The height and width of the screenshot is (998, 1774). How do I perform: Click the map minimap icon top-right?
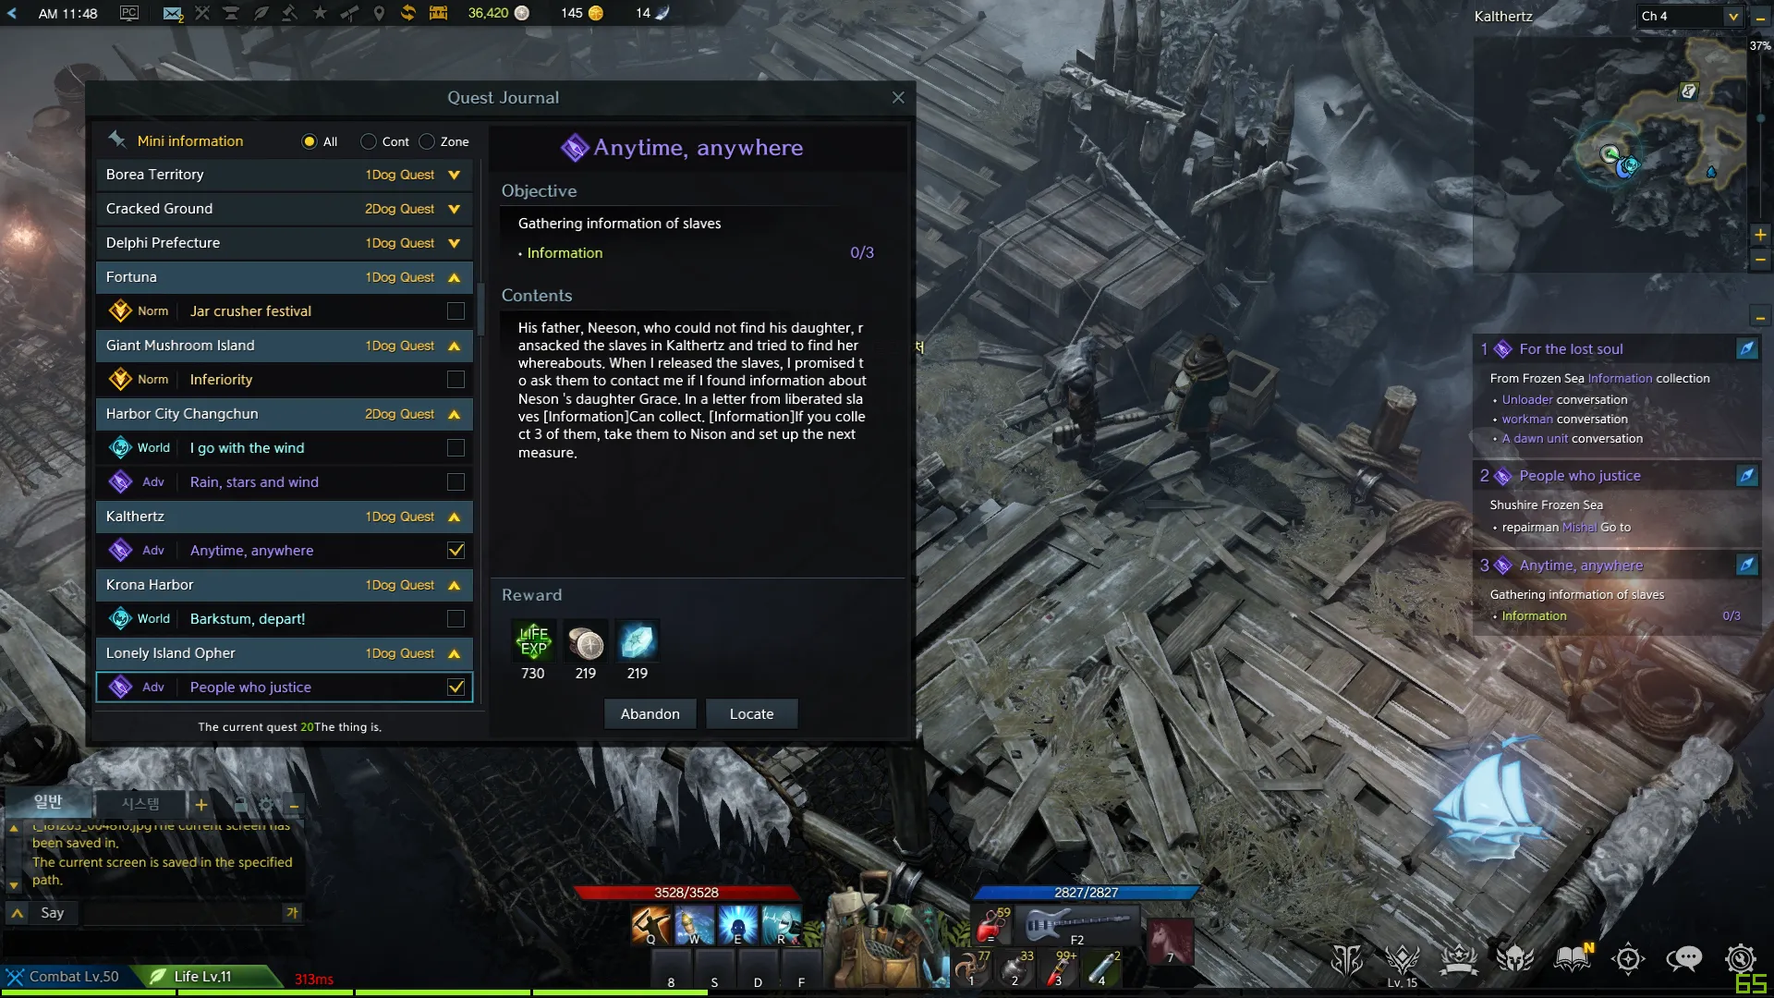[x=1691, y=91]
